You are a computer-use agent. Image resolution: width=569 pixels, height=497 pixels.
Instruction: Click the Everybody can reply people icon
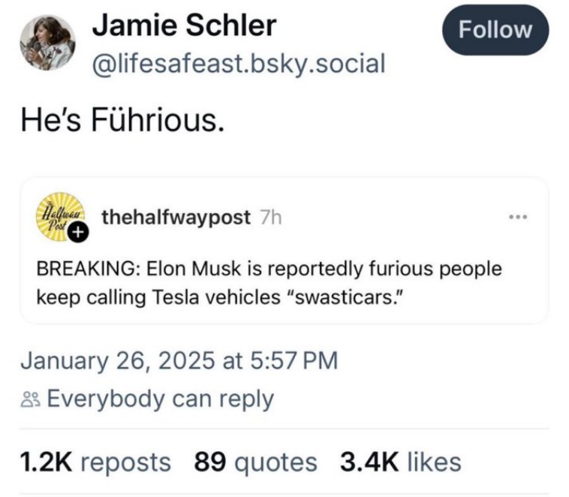pos(31,399)
